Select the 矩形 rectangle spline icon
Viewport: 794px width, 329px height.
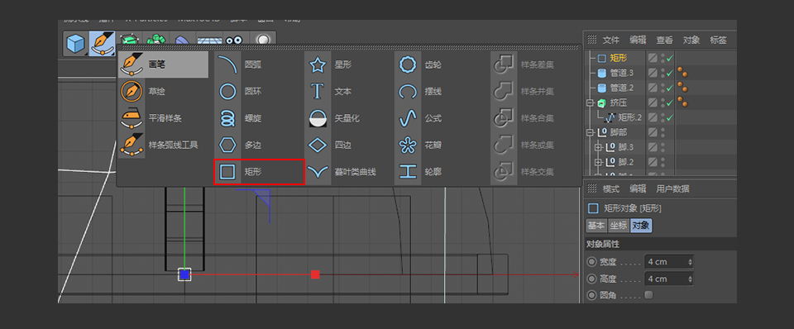[x=227, y=172]
